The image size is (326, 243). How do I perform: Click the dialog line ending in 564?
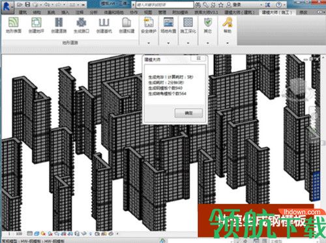167,93
